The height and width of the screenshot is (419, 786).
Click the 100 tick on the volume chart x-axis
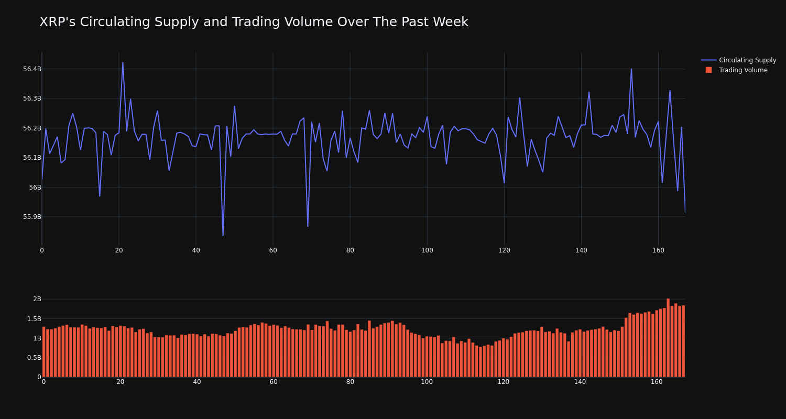[427, 382]
